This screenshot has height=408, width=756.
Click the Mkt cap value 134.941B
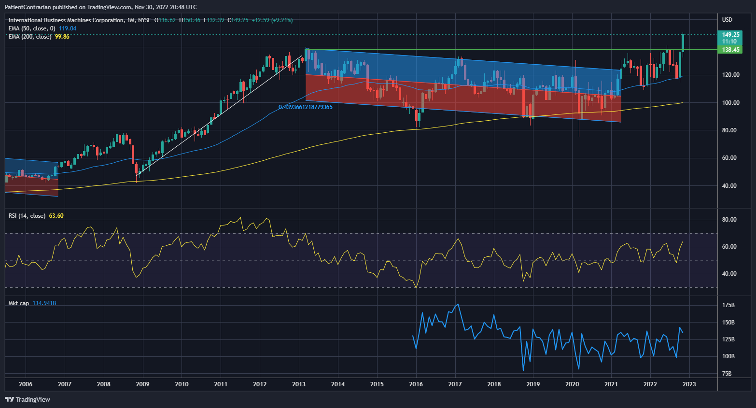tap(44, 303)
